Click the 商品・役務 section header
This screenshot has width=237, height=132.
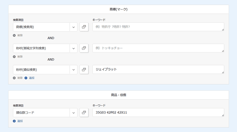click(x=118, y=95)
